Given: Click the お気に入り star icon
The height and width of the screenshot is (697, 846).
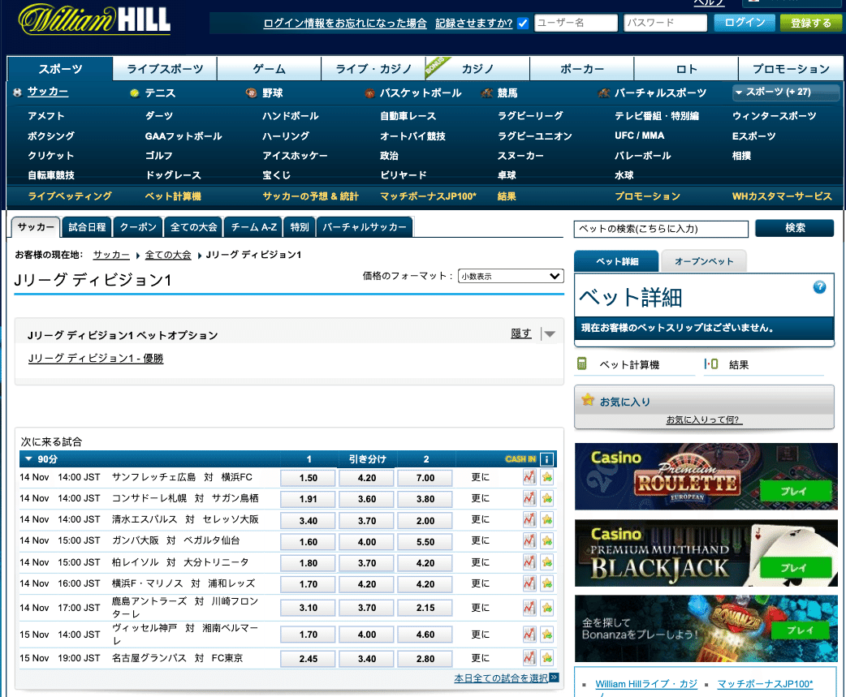Looking at the screenshot, I should (588, 400).
